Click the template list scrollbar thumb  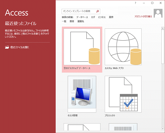pos(163,47)
